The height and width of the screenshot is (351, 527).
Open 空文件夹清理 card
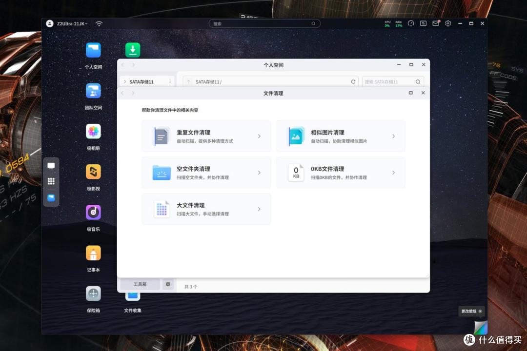pos(206,172)
